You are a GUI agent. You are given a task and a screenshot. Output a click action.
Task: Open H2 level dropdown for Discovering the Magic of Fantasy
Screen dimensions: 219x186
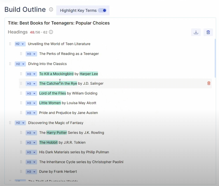click(x=20, y=123)
